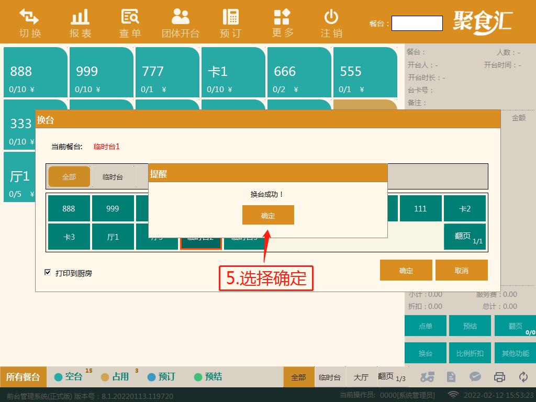536x402 pixels.
Task: Filter tables by 占用 status
Action: (115, 377)
